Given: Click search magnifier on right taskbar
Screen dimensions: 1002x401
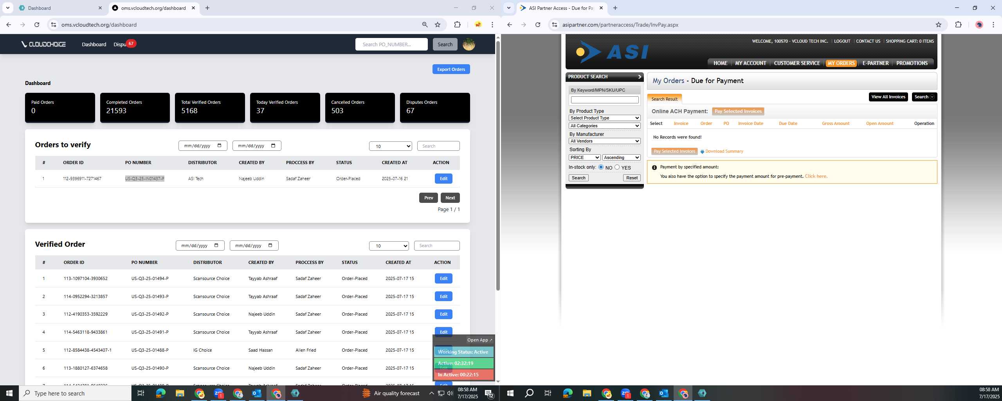Looking at the screenshot, I should click(529, 393).
